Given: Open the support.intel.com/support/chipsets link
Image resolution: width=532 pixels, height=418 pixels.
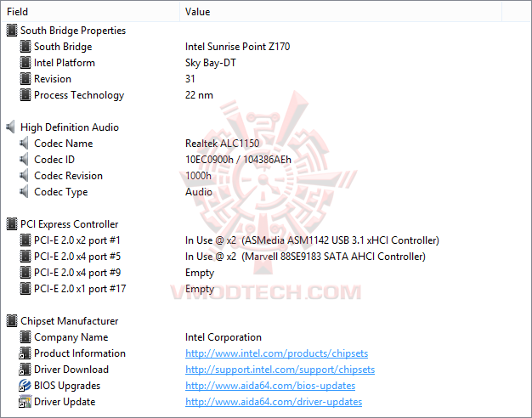Looking at the screenshot, I should 280,369.
